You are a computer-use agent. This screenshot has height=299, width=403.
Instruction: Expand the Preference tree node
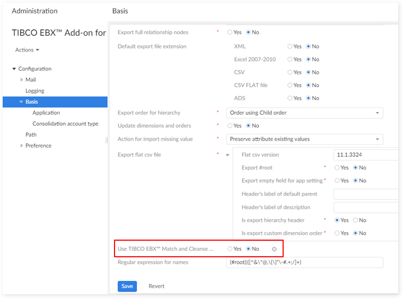pos(22,145)
